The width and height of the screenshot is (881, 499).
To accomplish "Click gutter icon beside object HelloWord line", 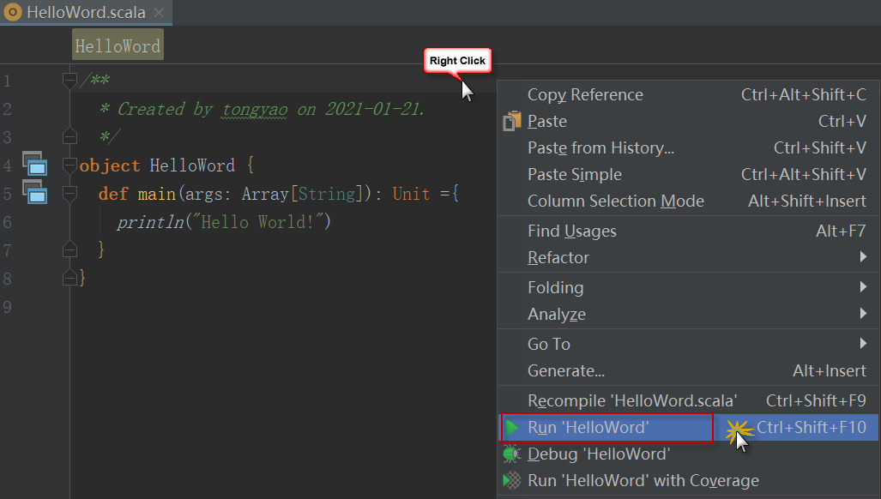I will click(34, 165).
